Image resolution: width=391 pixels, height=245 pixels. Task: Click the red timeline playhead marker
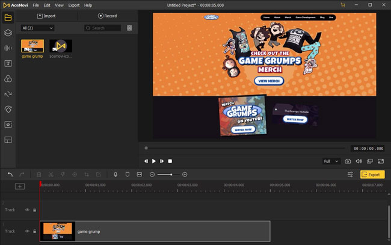click(x=40, y=184)
